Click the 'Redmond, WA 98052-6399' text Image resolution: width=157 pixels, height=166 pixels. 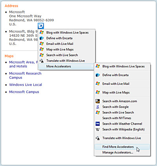tap(31, 20)
